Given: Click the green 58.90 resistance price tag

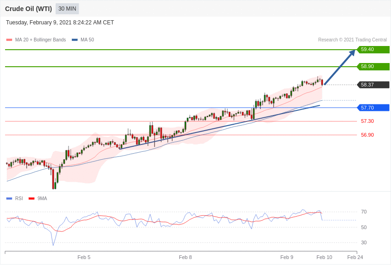Looking at the screenshot, I should [x=373, y=67].
